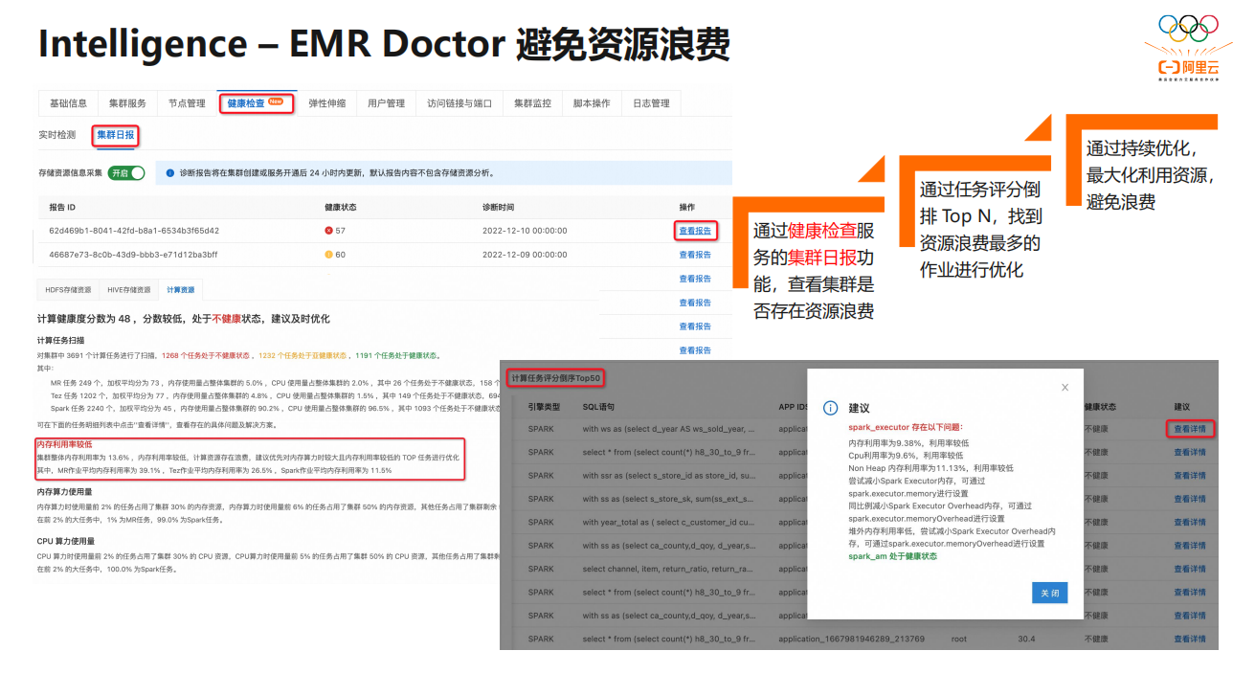The height and width of the screenshot is (696, 1255).
Task: Click the New badge on the 健康检查 tab
Action: coord(275,101)
